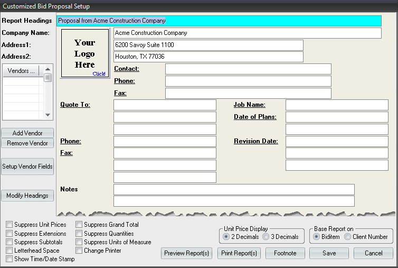Click company Phone field beside logo

248,81
